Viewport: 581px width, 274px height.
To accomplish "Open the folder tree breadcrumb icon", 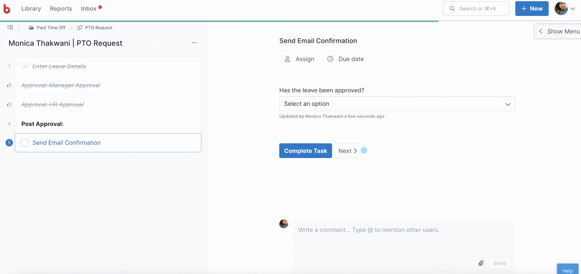I will click(10, 27).
